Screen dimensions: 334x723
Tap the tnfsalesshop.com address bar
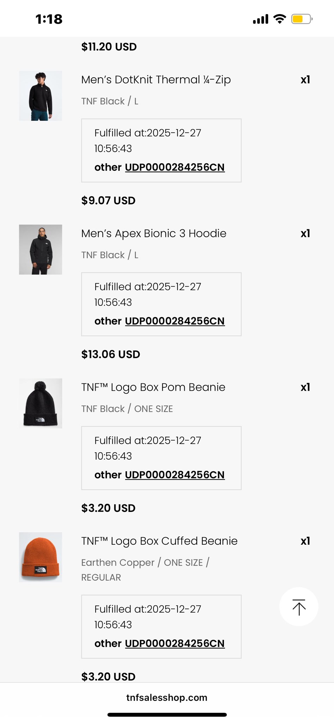(x=167, y=698)
